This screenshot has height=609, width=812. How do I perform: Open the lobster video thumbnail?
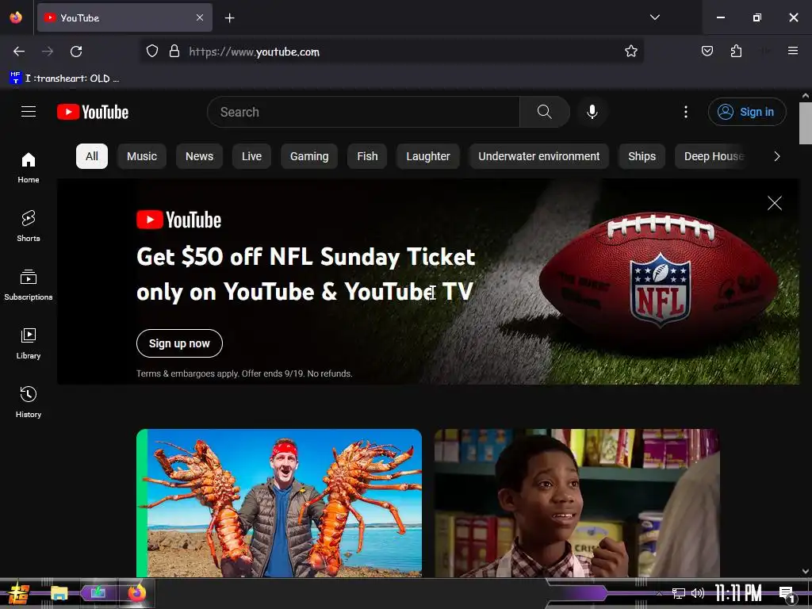click(x=279, y=503)
